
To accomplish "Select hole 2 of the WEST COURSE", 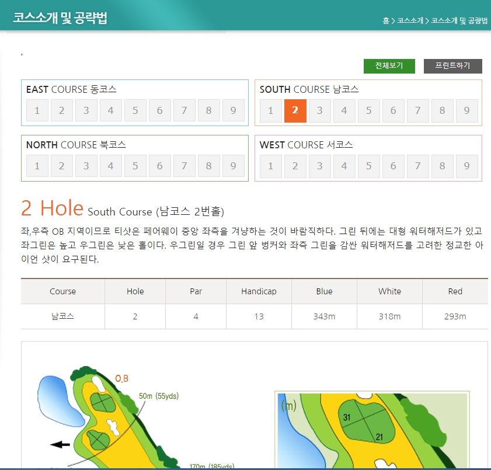I will click(295, 166).
